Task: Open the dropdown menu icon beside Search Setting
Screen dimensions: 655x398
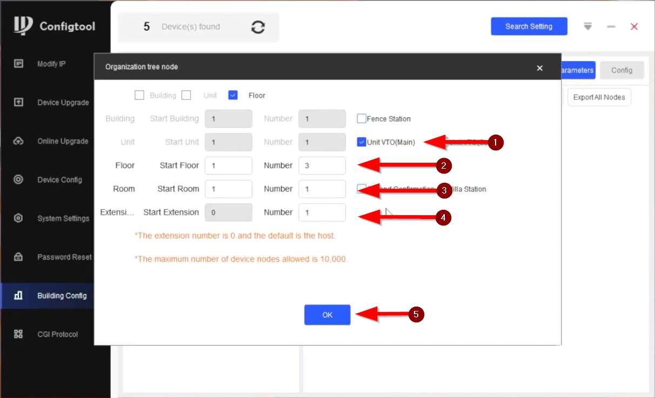Action: click(x=588, y=26)
